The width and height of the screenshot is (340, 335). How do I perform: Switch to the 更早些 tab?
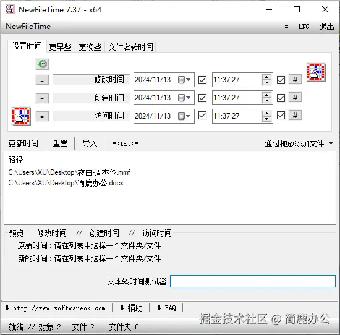[x=61, y=47]
